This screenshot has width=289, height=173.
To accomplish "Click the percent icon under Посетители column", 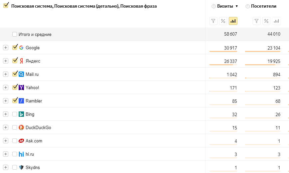I will click(266, 21).
